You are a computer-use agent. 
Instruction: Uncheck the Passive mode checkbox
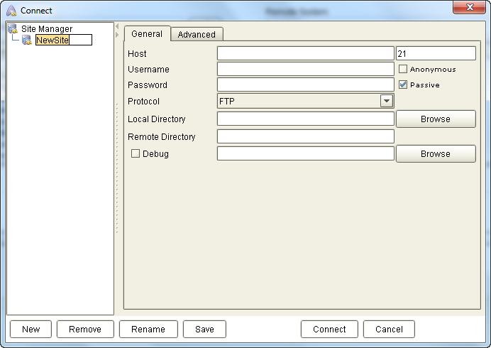coord(403,85)
